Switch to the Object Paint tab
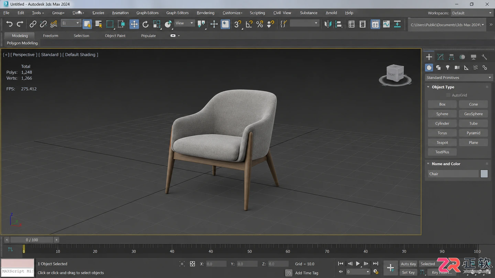The height and width of the screenshot is (278, 495). 115,36
